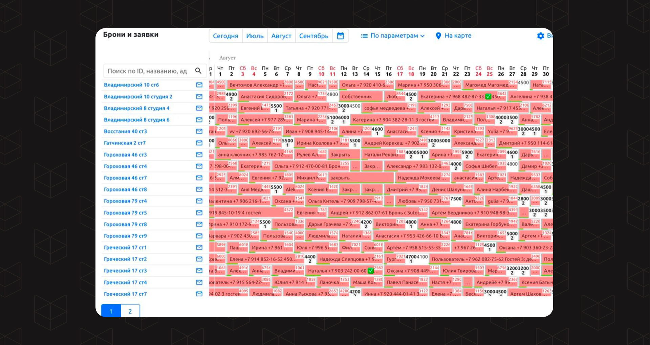Open Гороховая 79 ст5 property link
The width and height of the screenshot is (650, 345).
click(x=125, y=213)
